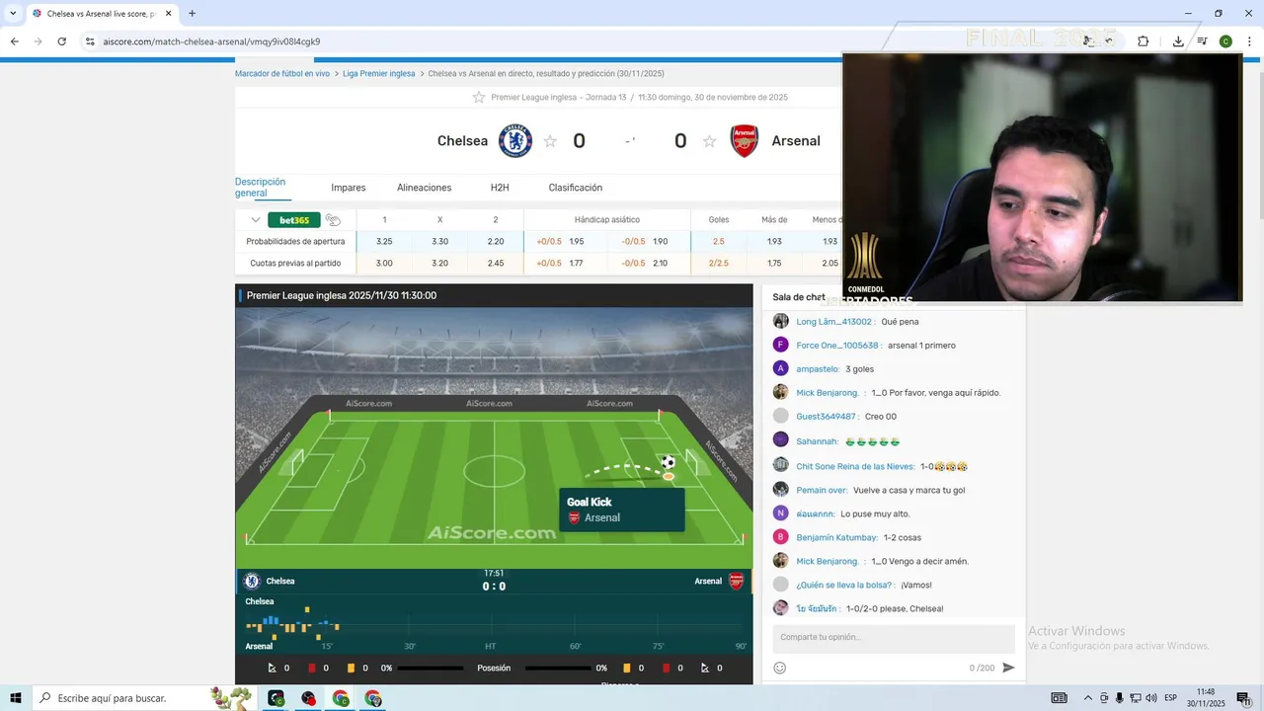Image resolution: width=1264 pixels, height=711 pixels.
Task: Send chat message with arrow icon
Action: pyautogui.click(x=1008, y=669)
